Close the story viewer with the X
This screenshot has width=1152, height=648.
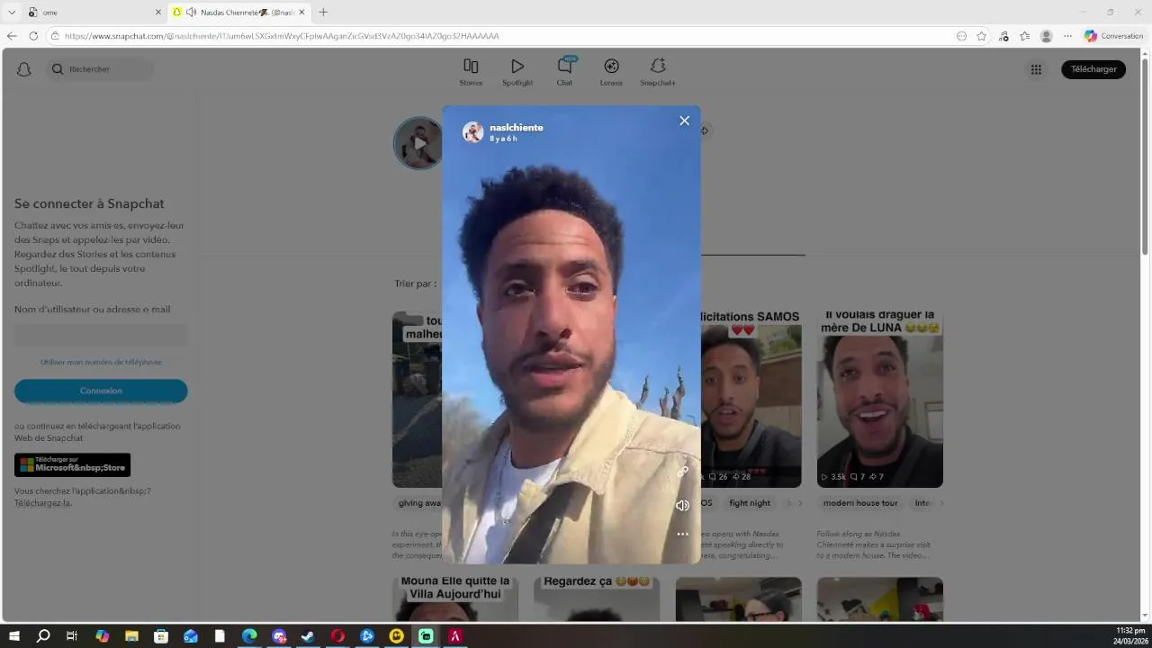[x=684, y=121]
